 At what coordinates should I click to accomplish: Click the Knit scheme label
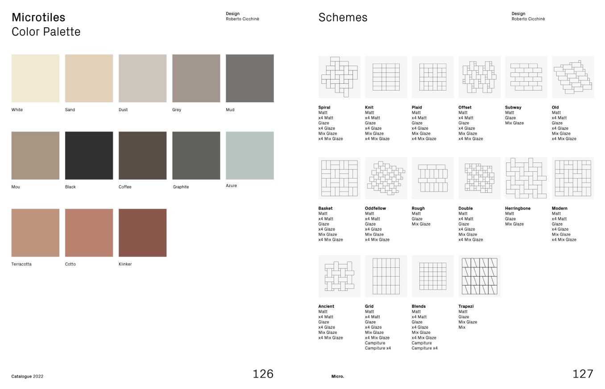point(369,108)
